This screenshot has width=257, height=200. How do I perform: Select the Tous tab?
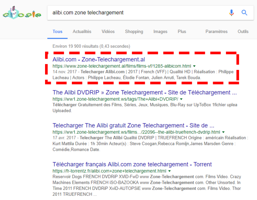tap(57, 32)
